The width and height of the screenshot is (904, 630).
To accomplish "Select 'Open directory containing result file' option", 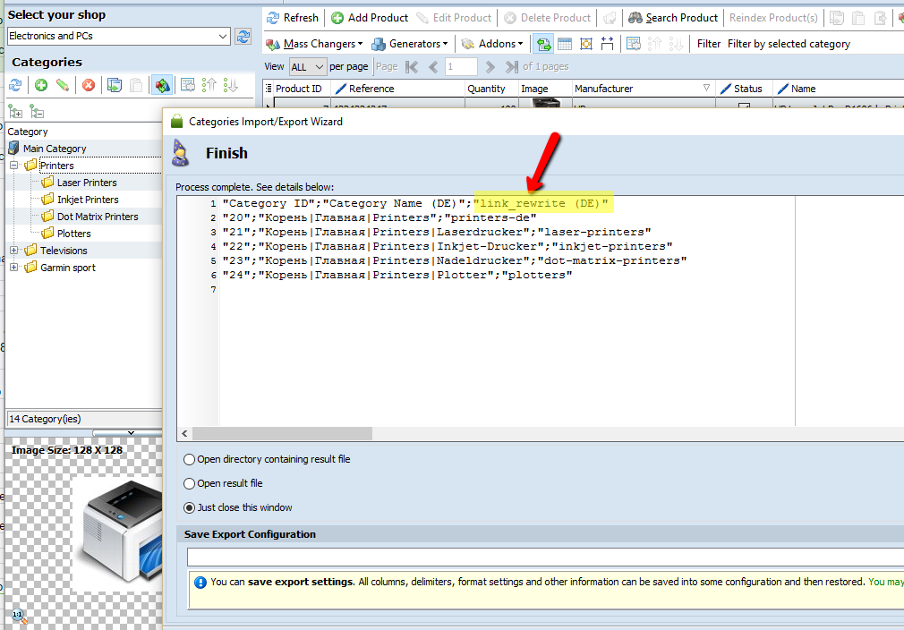I will coord(189,459).
